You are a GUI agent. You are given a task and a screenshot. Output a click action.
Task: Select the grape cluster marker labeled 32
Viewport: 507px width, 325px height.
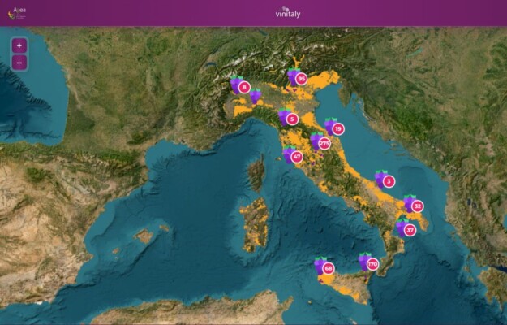pyautogui.click(x=414, y=205)
